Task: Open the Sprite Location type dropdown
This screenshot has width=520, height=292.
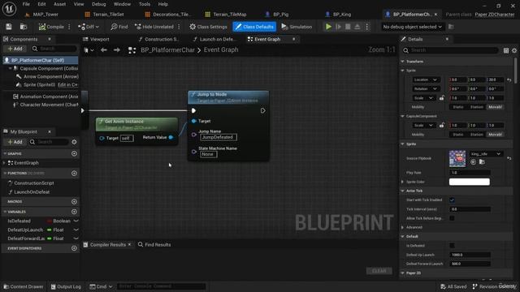Action: pos(426,79)
